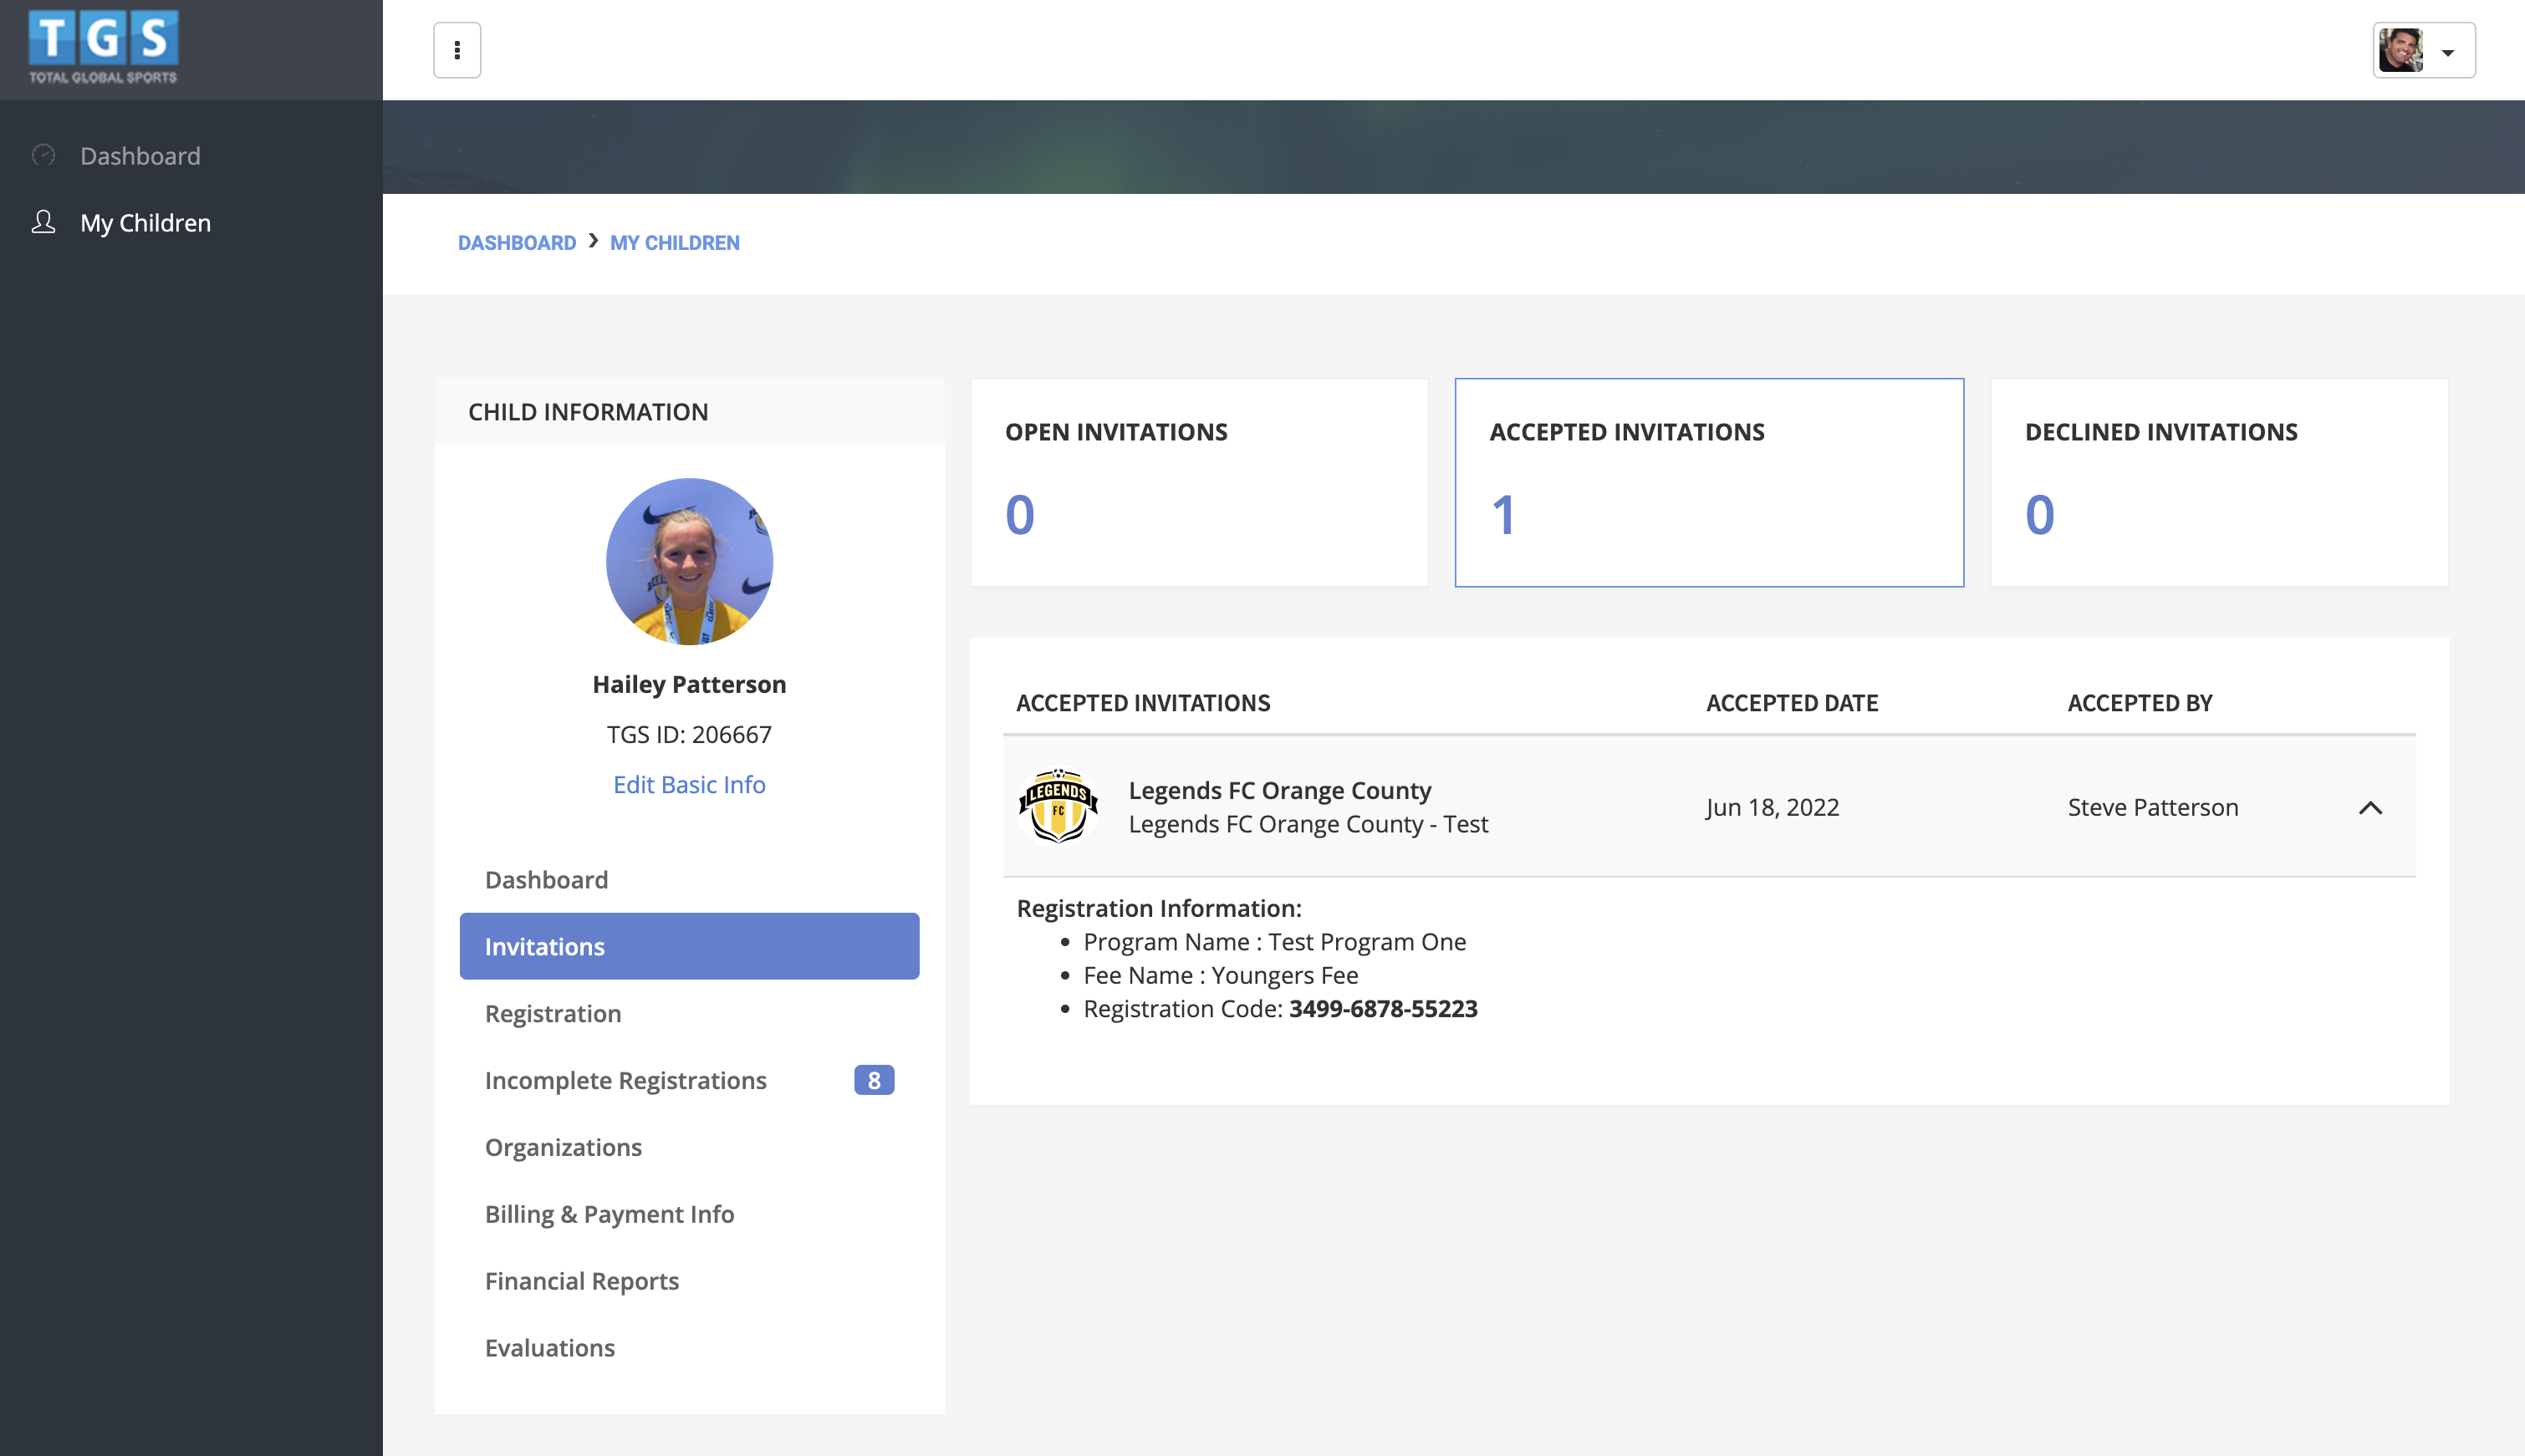Click Hailey Patterson's profile picture
Viewport: 2525px width, 1456px height.
coord(689,561)
